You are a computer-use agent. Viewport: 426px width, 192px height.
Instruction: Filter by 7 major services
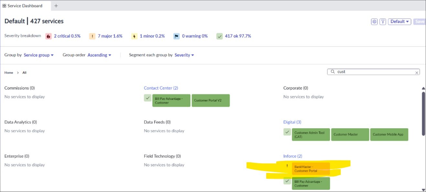tap(110, 36)
